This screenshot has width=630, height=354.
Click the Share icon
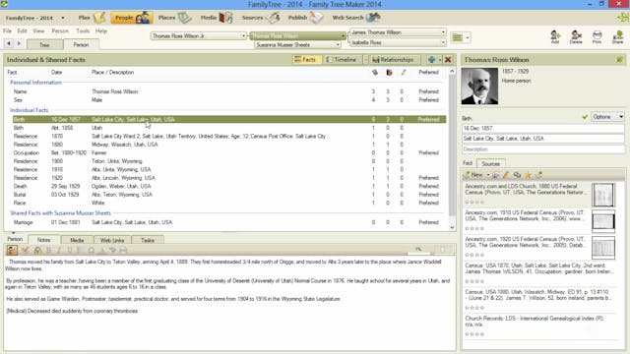point(618,37)
